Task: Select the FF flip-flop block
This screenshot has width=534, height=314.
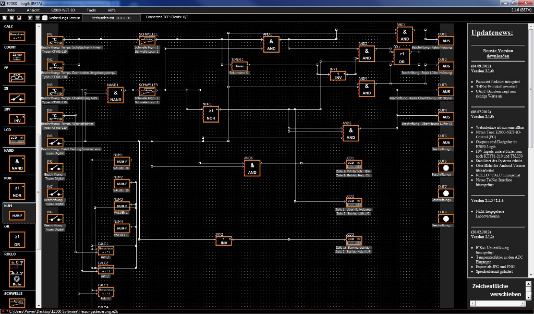Action: 17,78
